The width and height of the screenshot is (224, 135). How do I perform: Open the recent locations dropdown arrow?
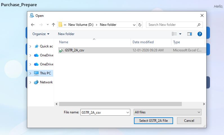tap(48, 25)
